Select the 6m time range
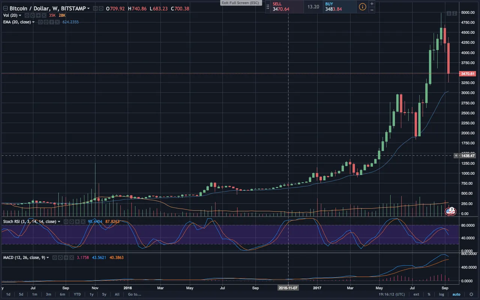 (63, 294)
